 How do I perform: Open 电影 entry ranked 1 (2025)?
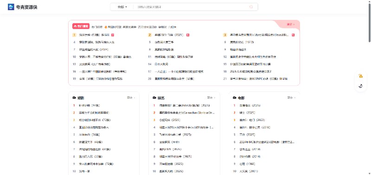(x=250, y=105)
